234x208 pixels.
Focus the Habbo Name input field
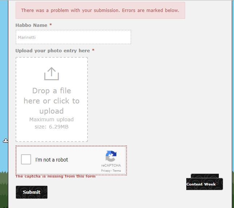(73, 37)
